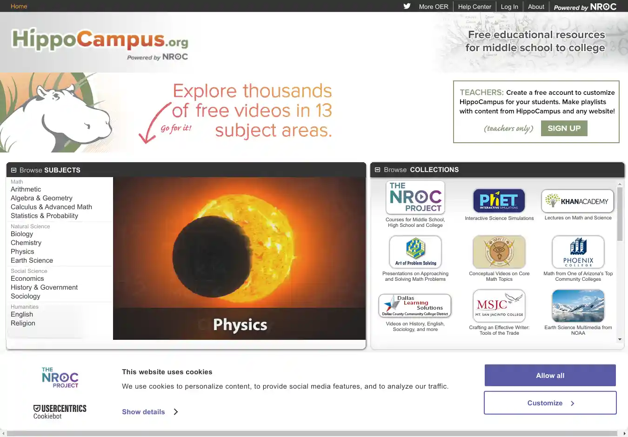Screen dimensions: 628x437
Task: Select Dallas Learning Solutions collection logo
Action: [x=415, y=306]
